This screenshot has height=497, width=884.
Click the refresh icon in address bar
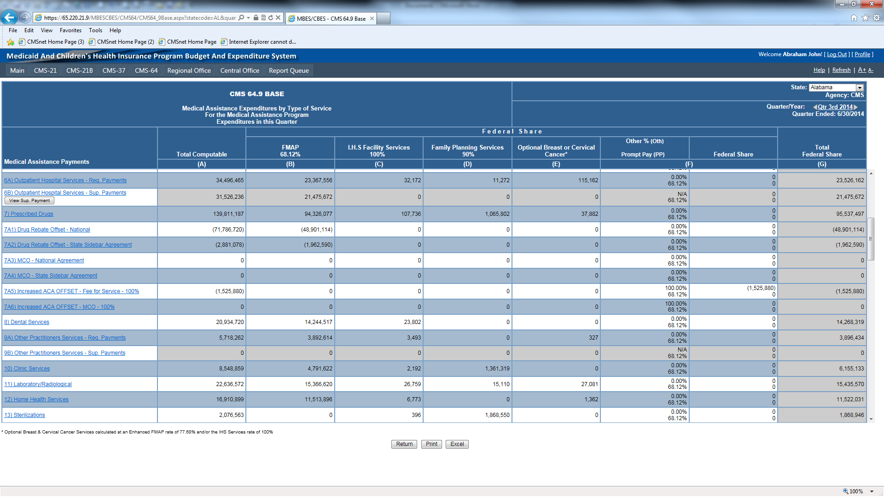(271, 18)
